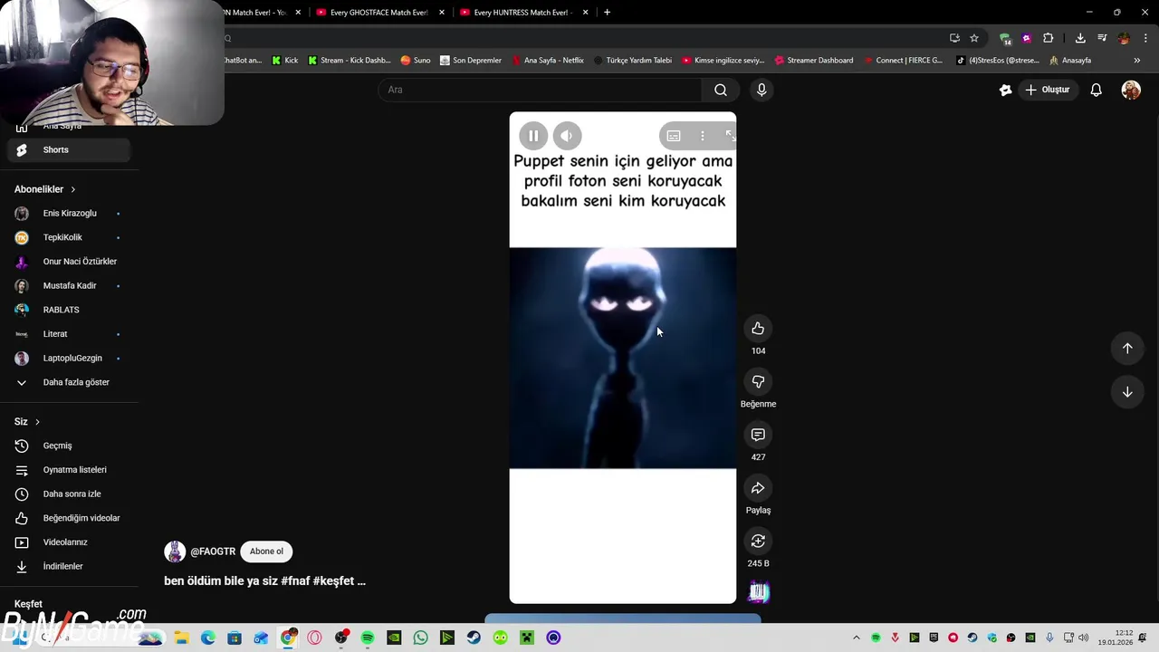
Task: Open the taskbar volume speaker icon
Action: pos(1083,638)
